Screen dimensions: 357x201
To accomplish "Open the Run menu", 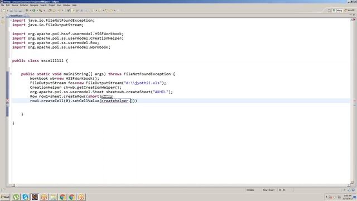I will (59, 5).
